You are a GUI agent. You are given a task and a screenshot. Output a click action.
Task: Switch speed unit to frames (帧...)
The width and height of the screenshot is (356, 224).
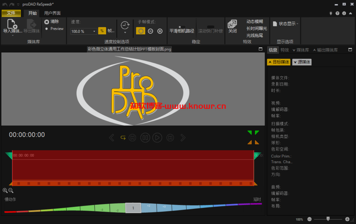tap(111, 31)
